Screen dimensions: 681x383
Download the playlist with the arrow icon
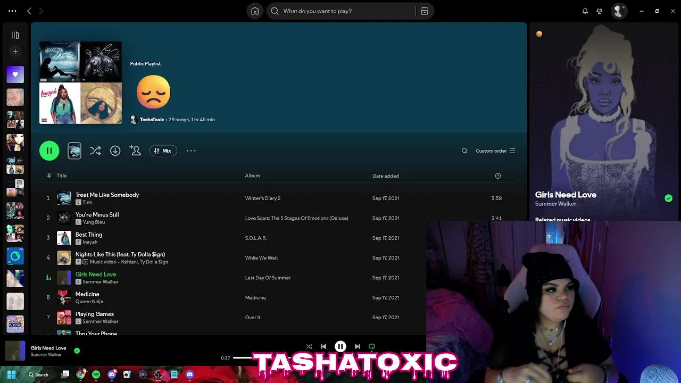coord(115,151)
